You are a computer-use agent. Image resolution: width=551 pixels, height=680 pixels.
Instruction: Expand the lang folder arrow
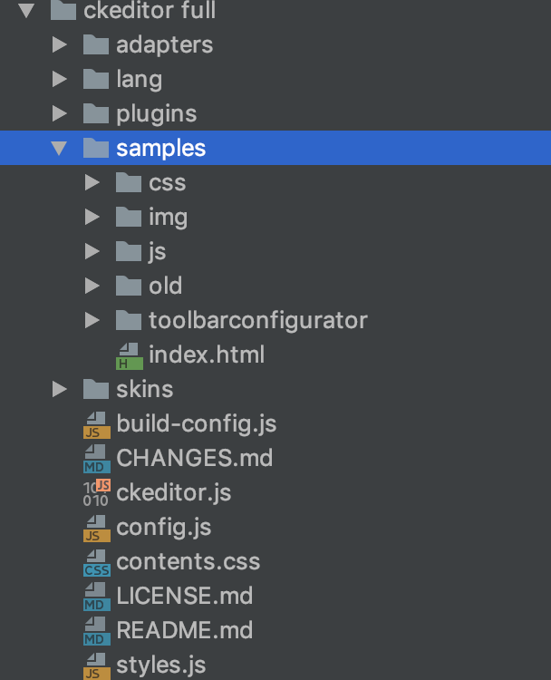pos(60,79)
